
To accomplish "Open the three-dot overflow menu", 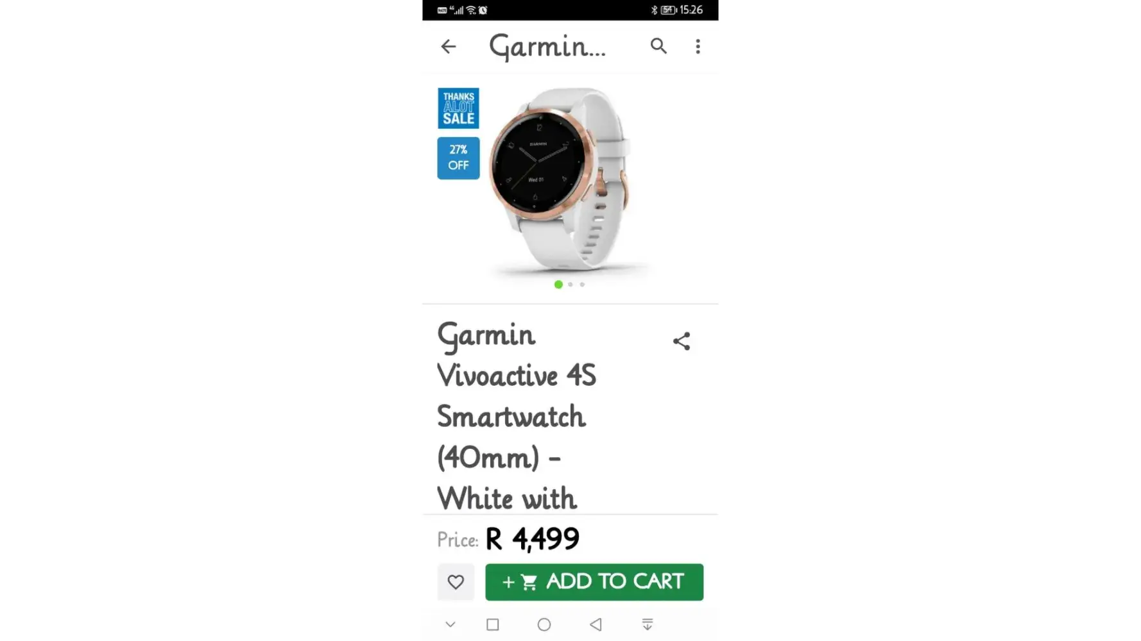I will point(698,46).
